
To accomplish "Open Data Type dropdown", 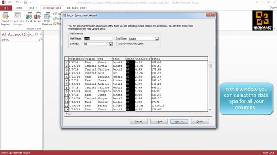I will (157, 39).
